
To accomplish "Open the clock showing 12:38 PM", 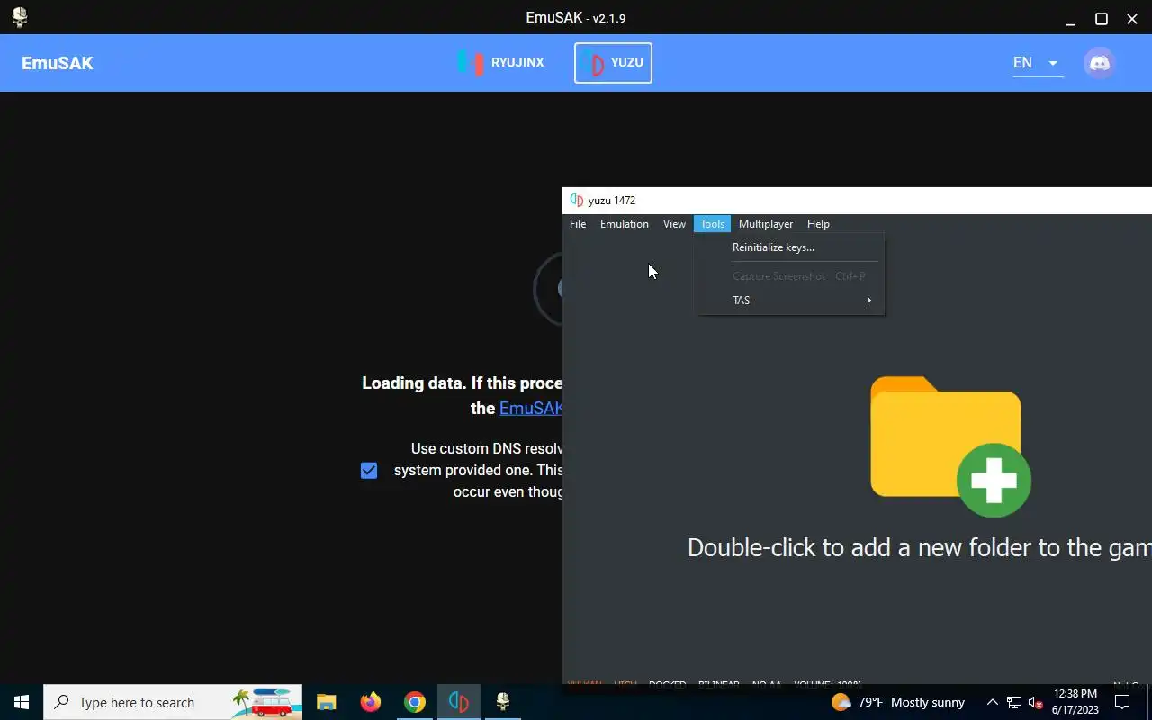I will [x=1075, y=702].
